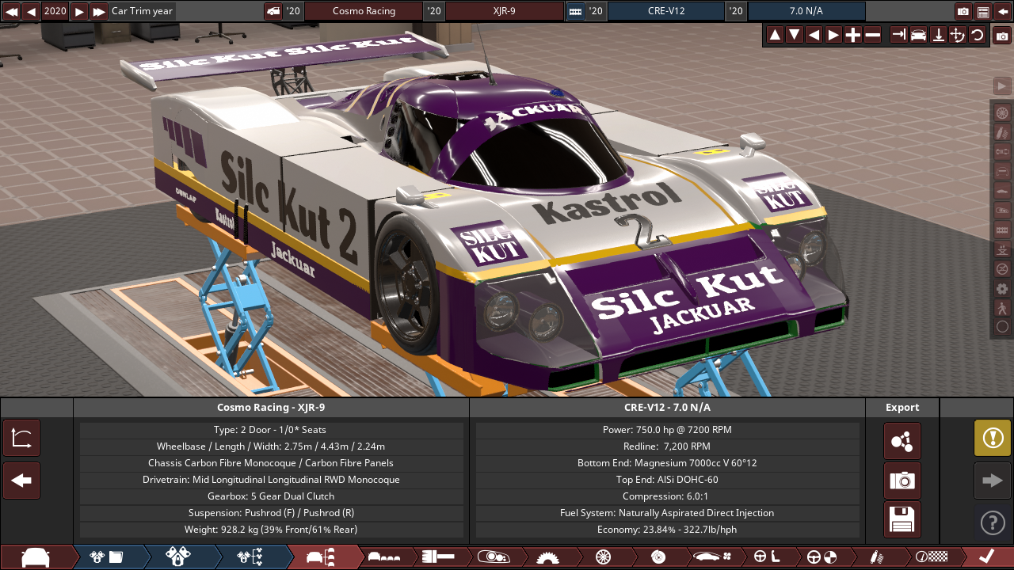Rotate the camera left
1014x570 pixels.
click(x=814, y=35)
